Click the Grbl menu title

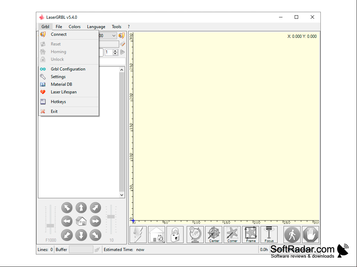pyautogui.click(x=45, y=27)
